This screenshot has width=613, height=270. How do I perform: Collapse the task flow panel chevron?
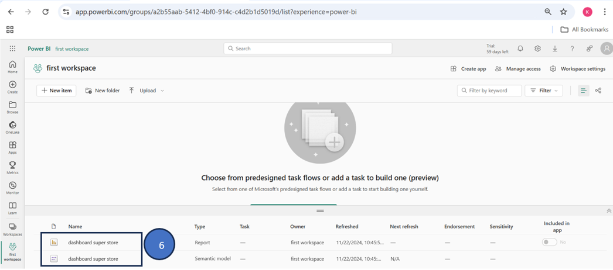click(609, 211)
